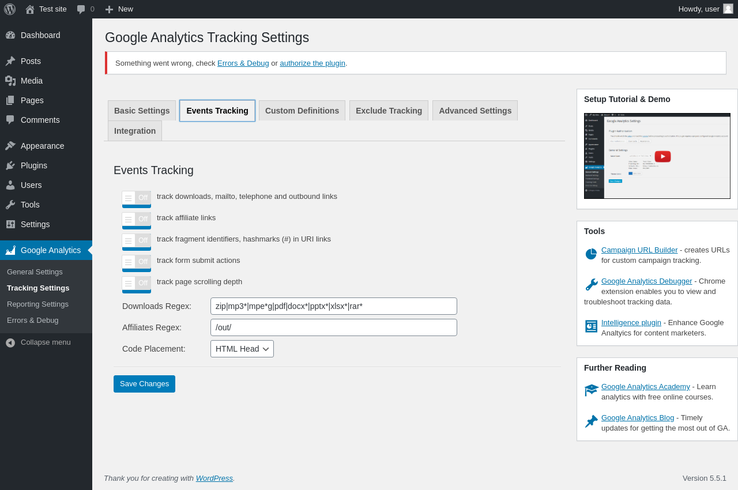738x490 pixels.
Task: Open the Google Analytics Academy link
Action: tap(646, 387)
